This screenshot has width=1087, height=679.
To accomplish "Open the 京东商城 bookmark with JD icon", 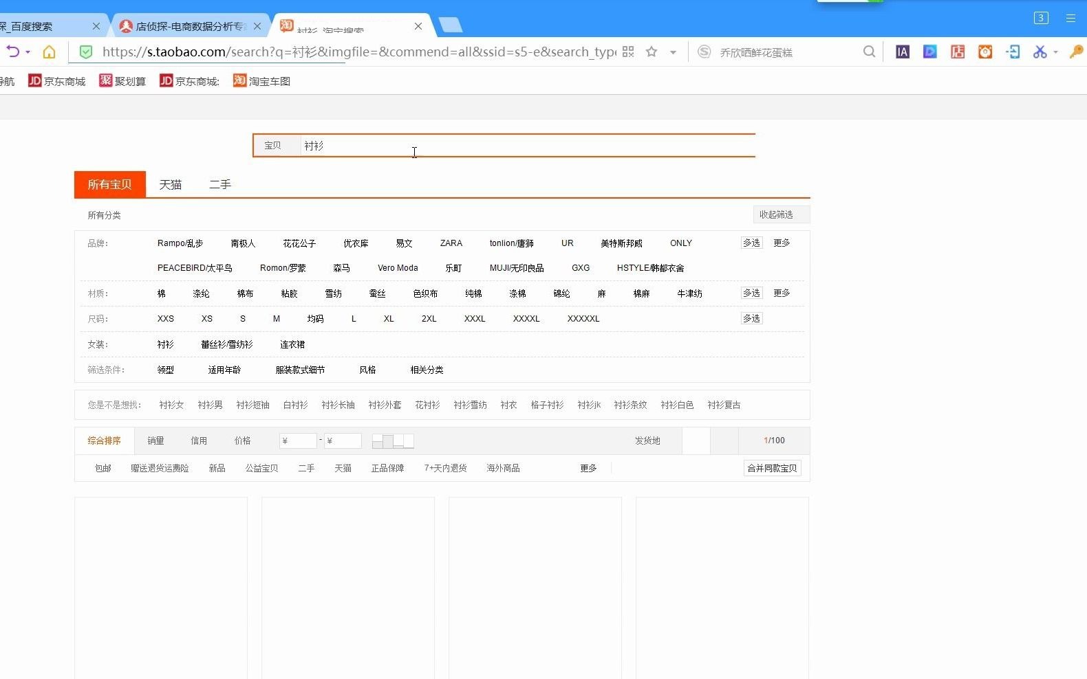I will click(x=56, y=81).
